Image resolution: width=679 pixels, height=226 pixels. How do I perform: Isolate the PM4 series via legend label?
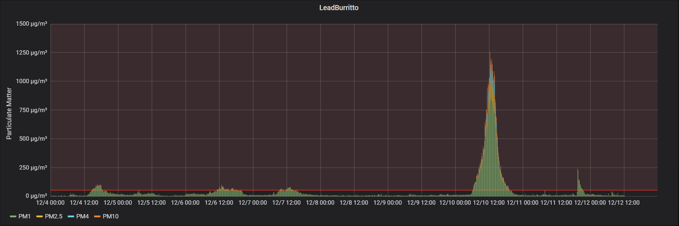coord(82,216)
